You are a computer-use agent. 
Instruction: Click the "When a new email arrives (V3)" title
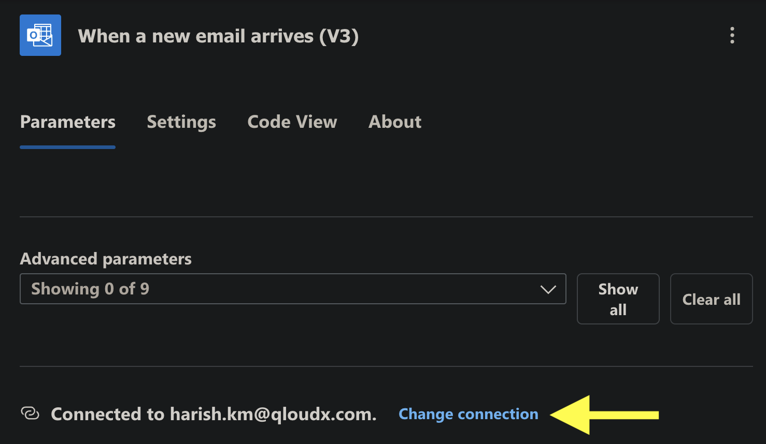click(x=218, y=36)
